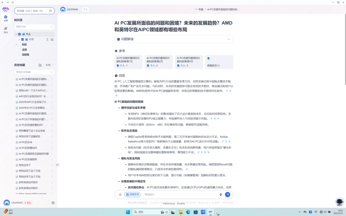Click the forward navigation arrow
Image resolution: width=346 pixels, height=216 pixels.
(8, 2)
